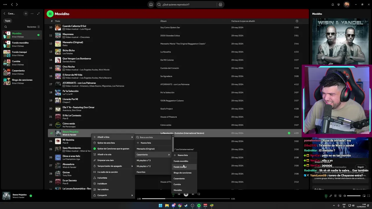
Task: Open Bingo de canciones in sidebar
Action: coord(22,81)
